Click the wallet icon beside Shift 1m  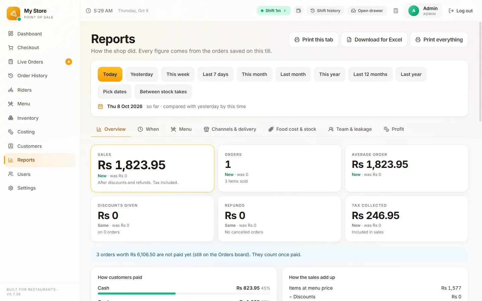tap(299, 11)
